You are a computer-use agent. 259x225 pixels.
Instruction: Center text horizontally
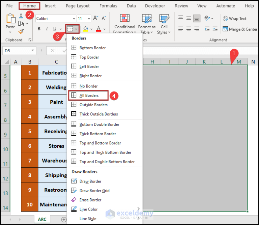coord(189,29)
